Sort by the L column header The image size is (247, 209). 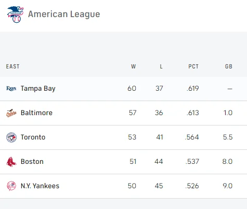(161, 66)
